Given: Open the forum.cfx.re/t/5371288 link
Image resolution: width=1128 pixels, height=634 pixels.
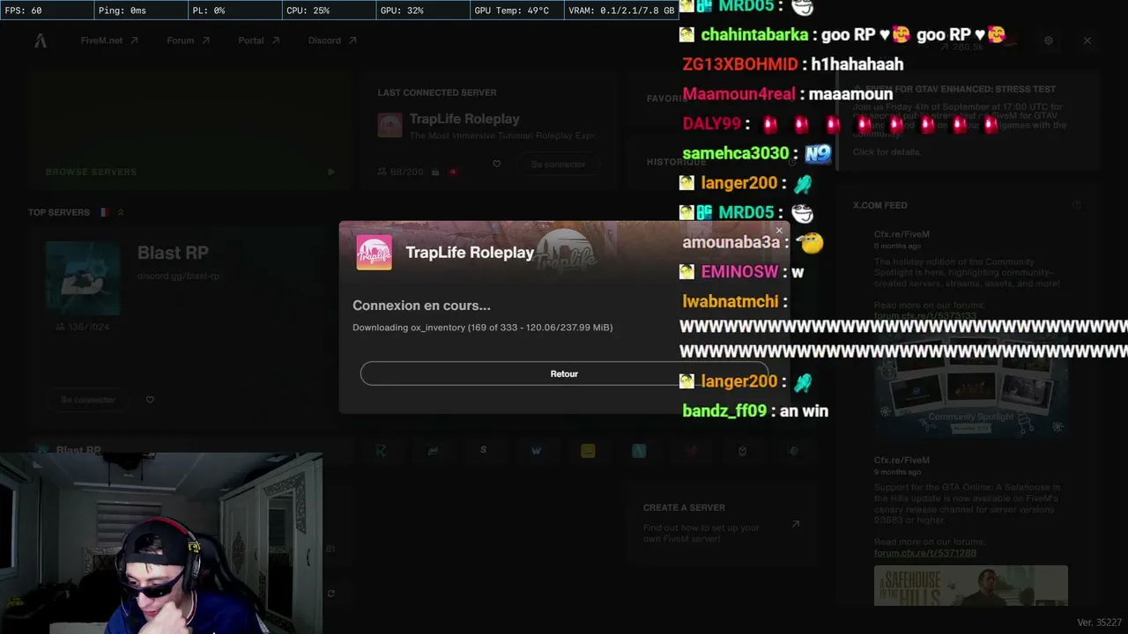Looking at the screenshot, I should (x=925, y=553).
